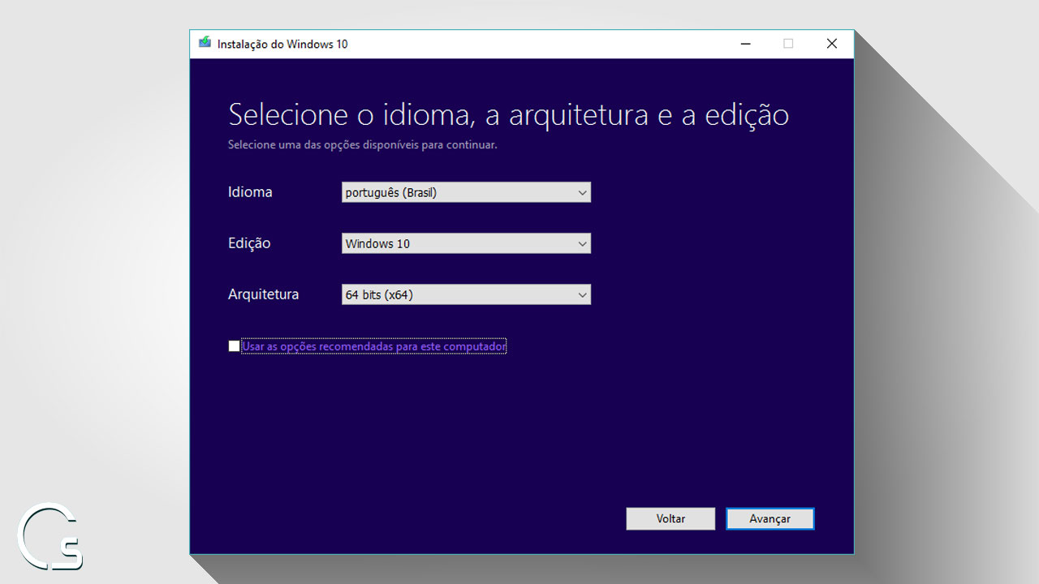
Task: Close the Instalação do Windows 10 window
Action: tap(831, 44)
